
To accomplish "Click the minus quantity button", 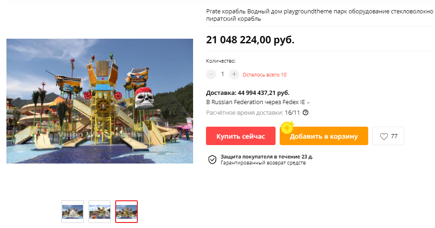I will pyautogui.click(x=211, y=74).
